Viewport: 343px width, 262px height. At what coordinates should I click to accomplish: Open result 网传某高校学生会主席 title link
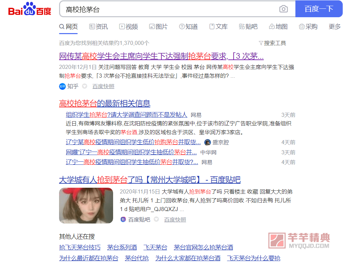coord(161,56)
